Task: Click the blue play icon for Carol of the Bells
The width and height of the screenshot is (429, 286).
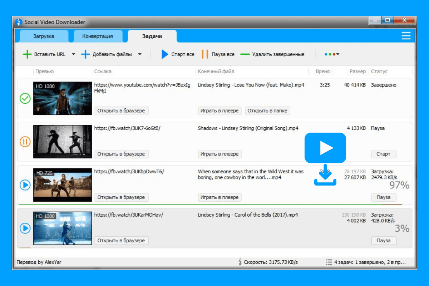Action: [25, 228]
